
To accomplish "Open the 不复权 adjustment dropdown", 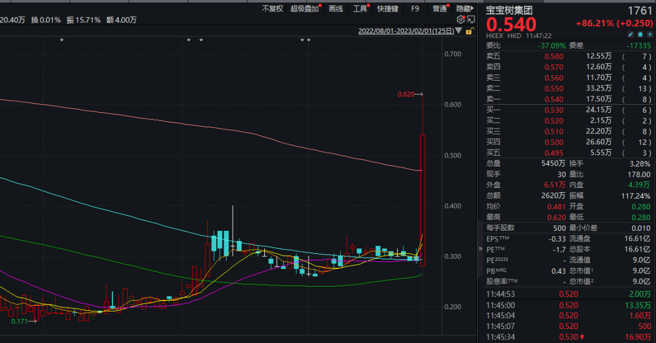I will tap(272, 8).
